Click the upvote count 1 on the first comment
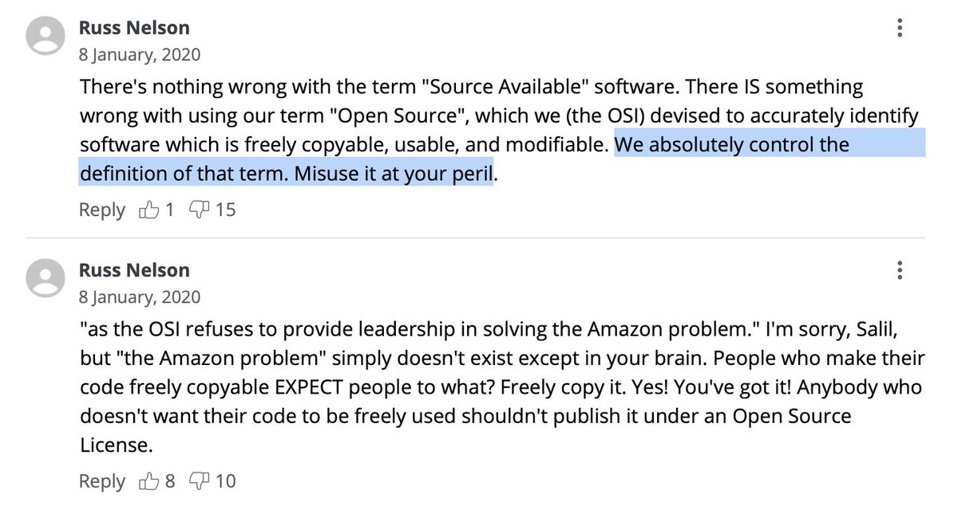This screenshot has height=506, width=958. point(168,210)
